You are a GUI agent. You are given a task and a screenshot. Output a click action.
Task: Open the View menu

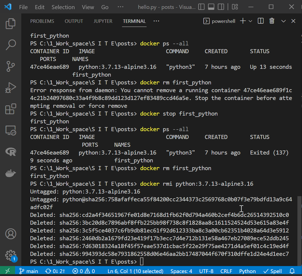[88, 7]
